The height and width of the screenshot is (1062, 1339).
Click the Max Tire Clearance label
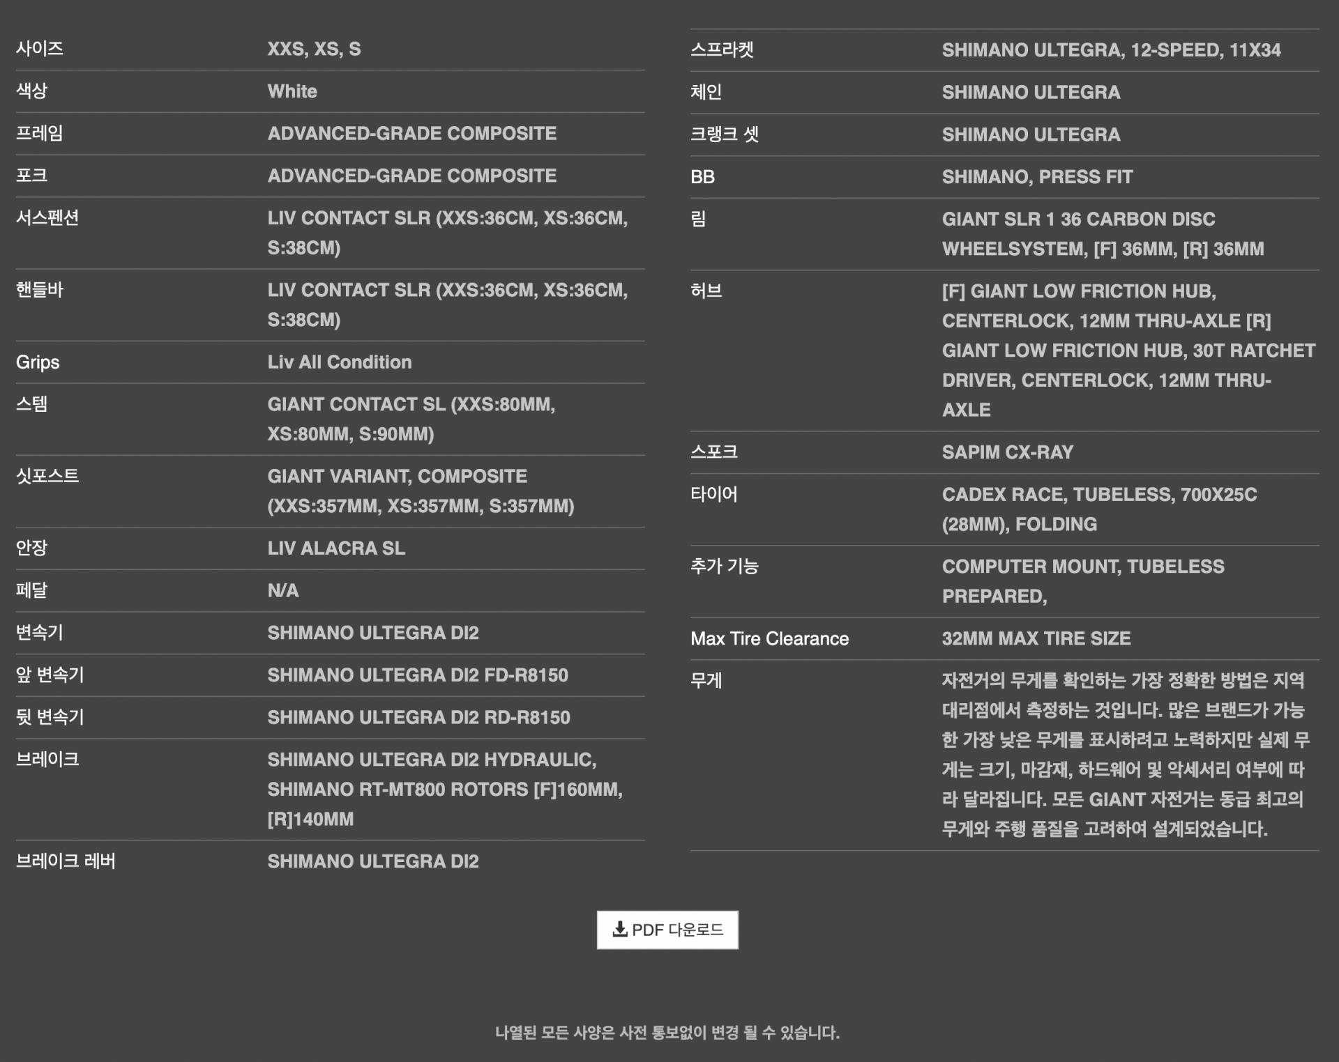[769, 639]
